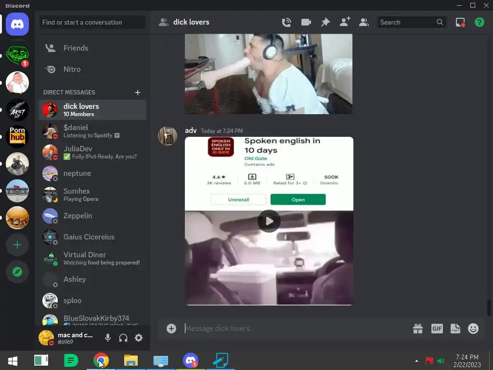Viewport: 493px width, 370px height.
Task: Click the adv username in chat
Action: (x=191, y=131)
